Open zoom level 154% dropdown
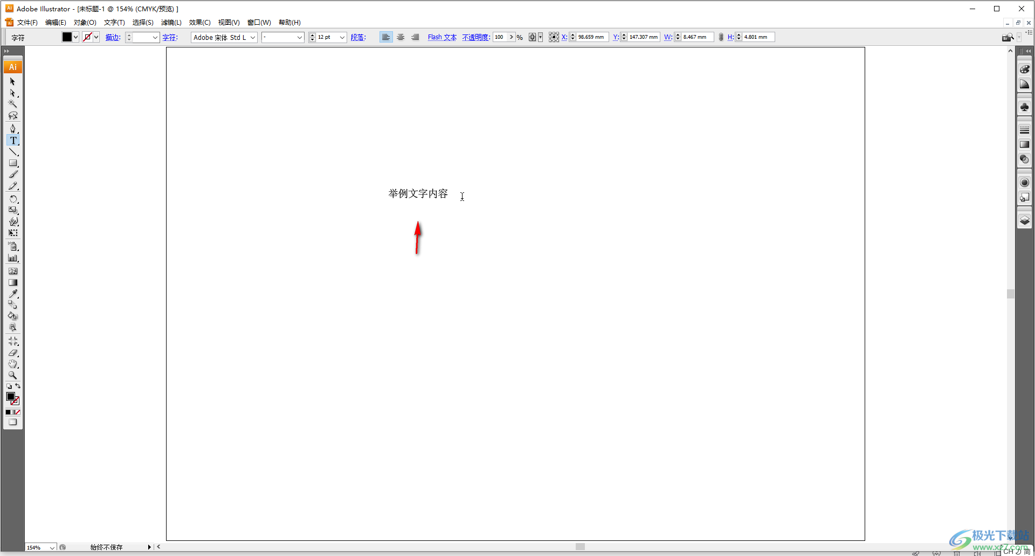 52,547
